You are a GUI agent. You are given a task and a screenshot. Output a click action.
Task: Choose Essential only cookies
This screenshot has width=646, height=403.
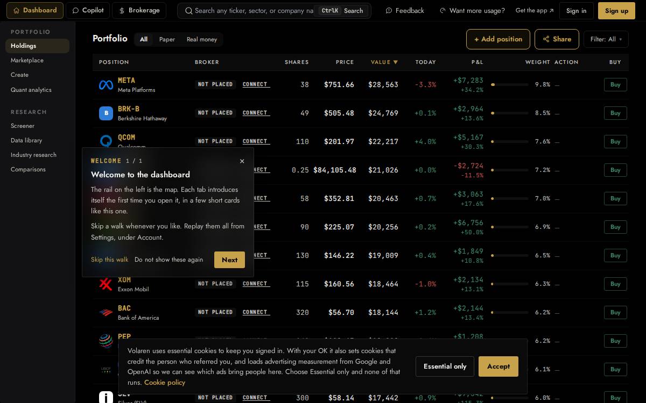point(445,366)
